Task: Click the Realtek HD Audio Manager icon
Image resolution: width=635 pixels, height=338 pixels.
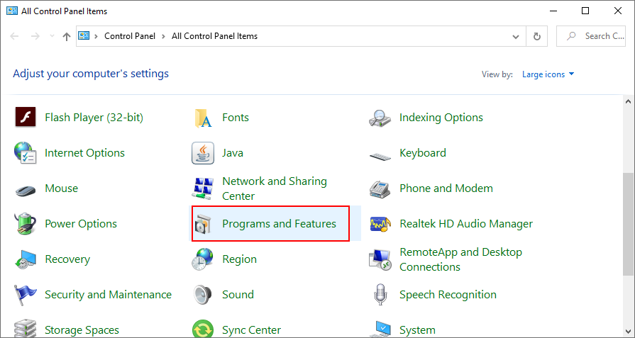Action: pyautogui.click(x=380, y=224)
